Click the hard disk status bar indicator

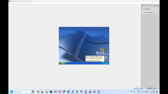(x=134, y=88)
